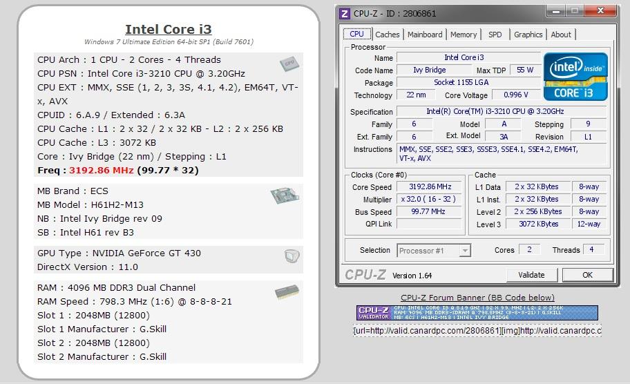Click the Technology value '22 nm'

[416, 95]
